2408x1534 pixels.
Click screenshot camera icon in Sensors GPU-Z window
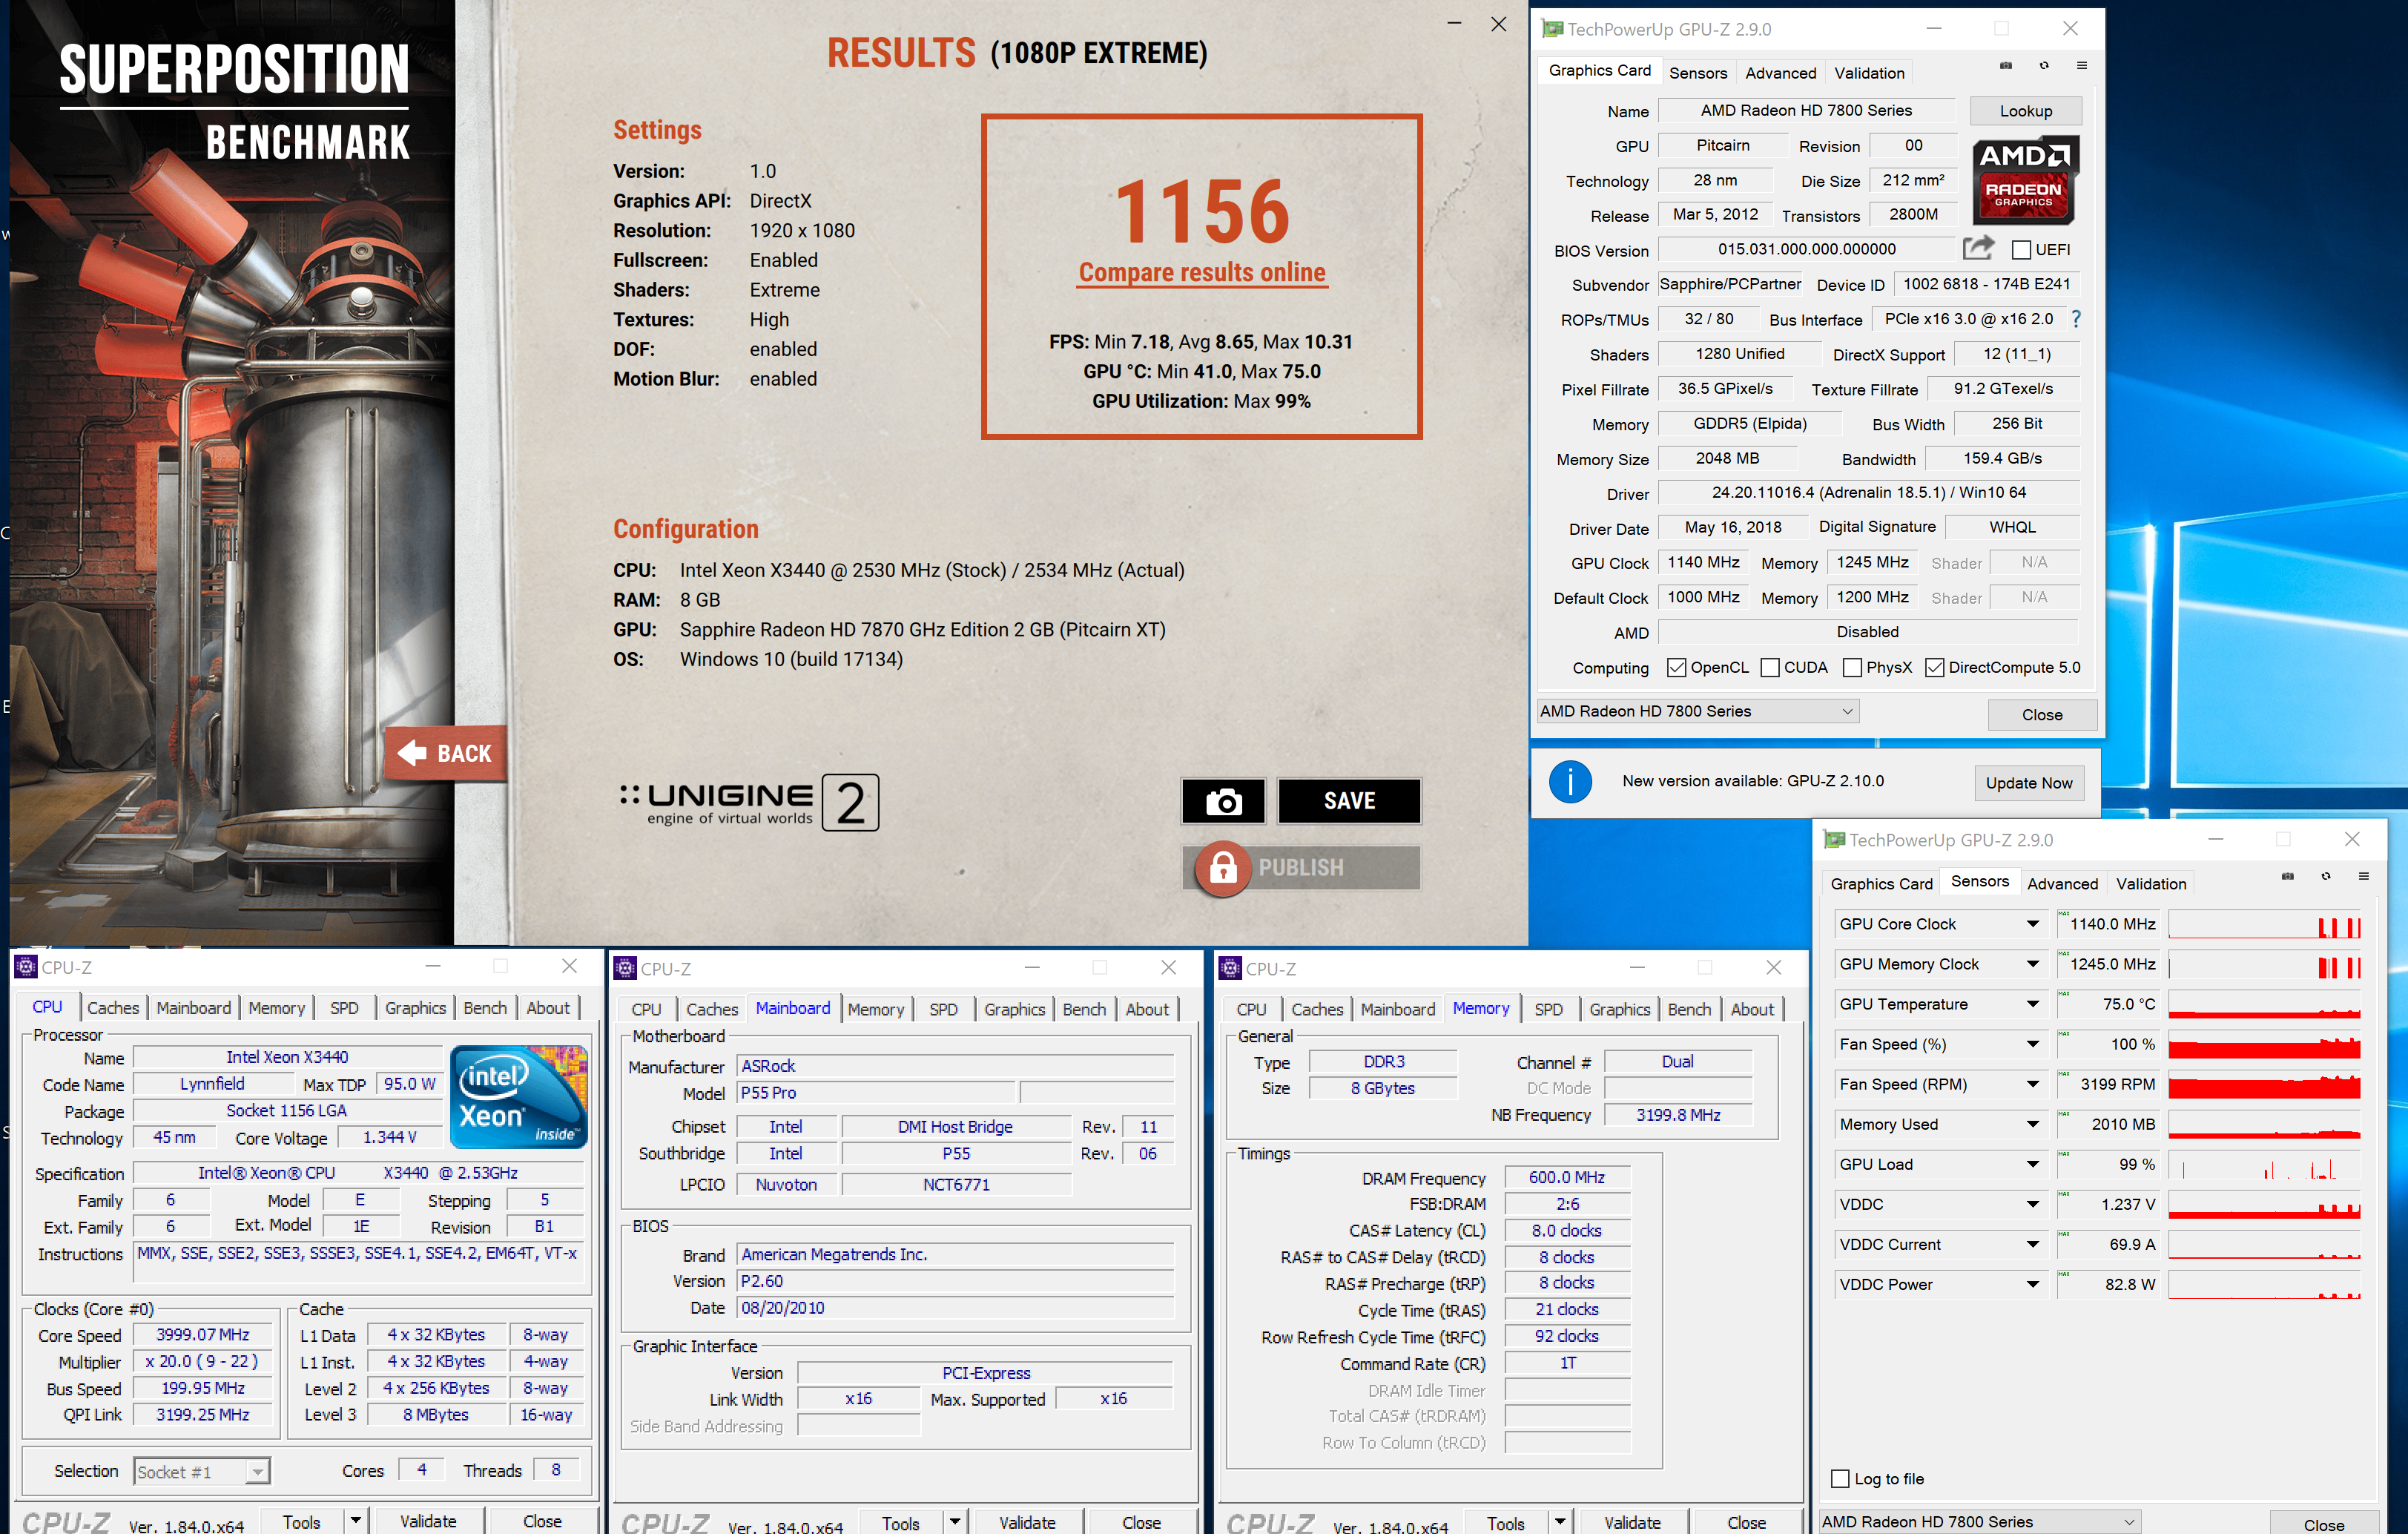coord(2287,877)
